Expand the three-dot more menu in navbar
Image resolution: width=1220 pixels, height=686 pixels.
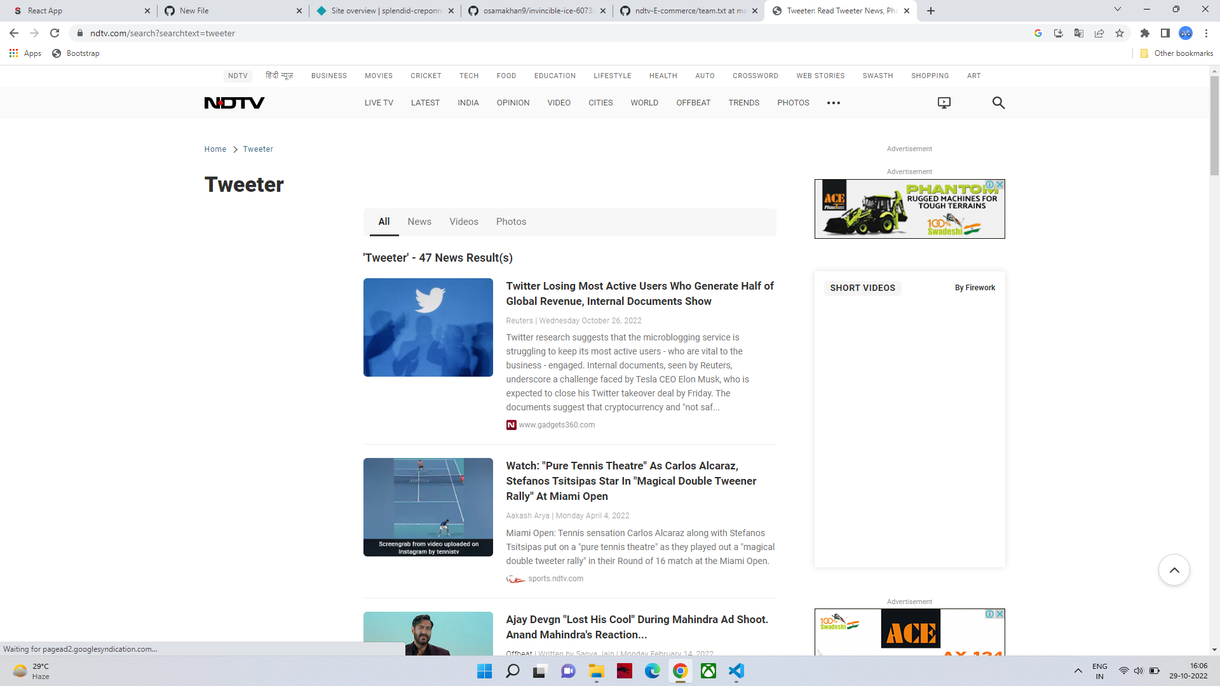[834, 102]
